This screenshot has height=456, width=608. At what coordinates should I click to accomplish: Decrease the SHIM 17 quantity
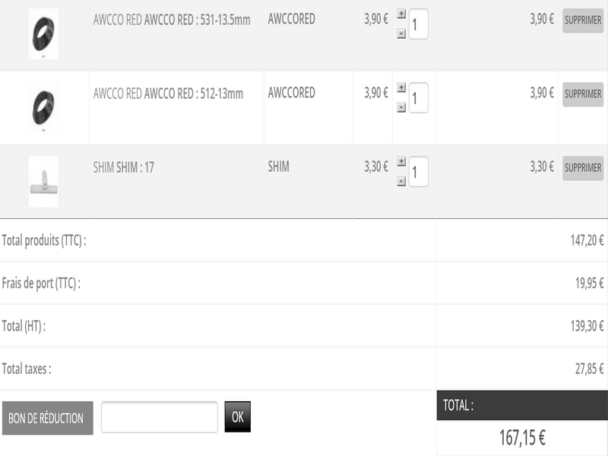[x=401, y=182]
